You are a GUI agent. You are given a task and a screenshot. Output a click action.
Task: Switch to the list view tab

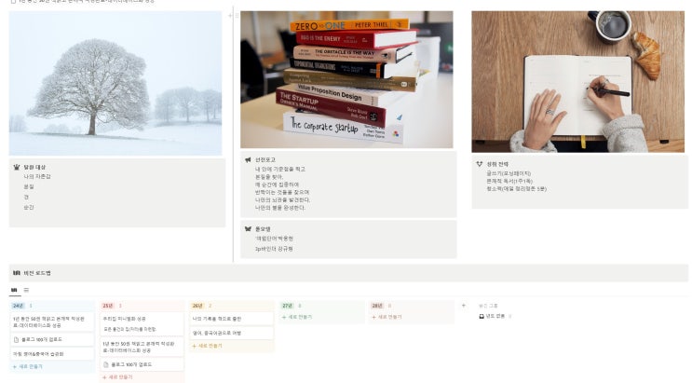26,290
